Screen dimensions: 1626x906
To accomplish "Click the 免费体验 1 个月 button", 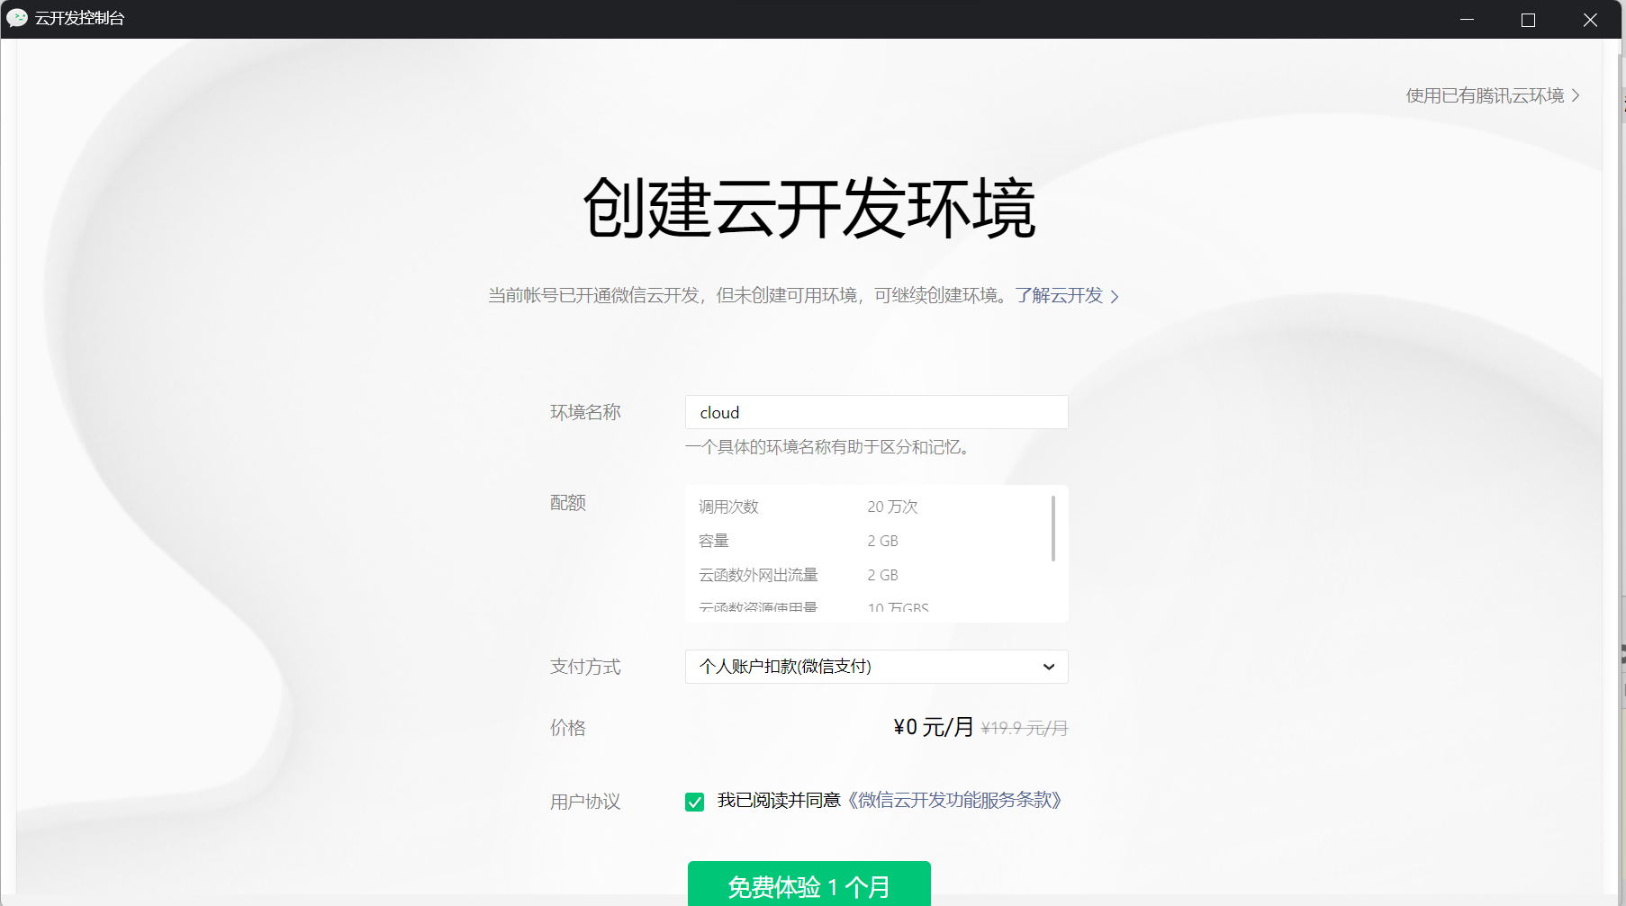I will click(808, 884).
